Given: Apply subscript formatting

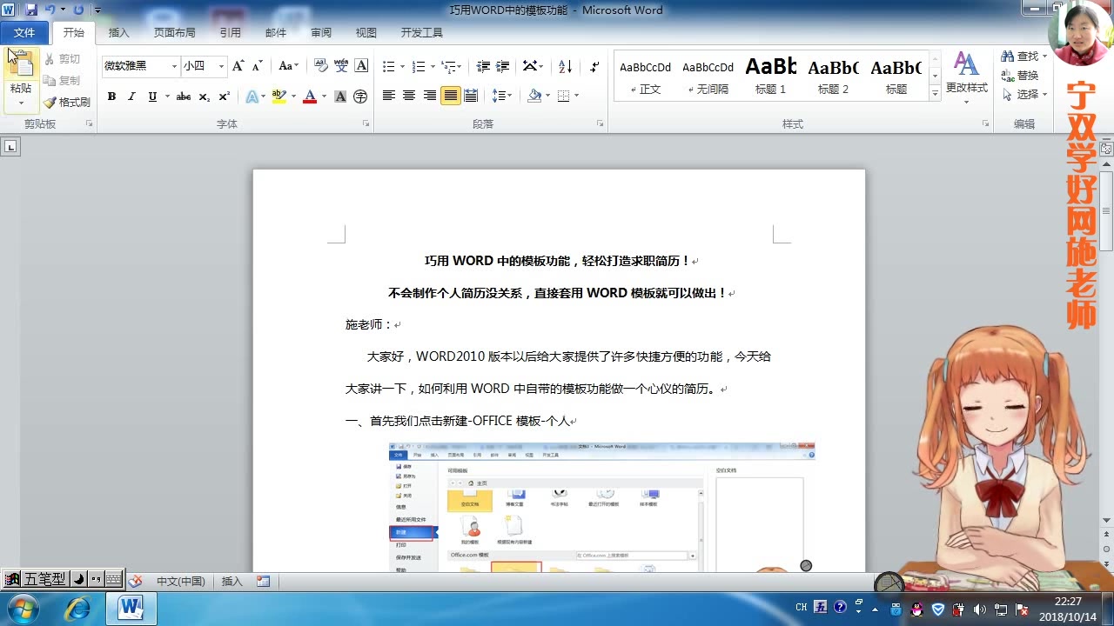Looking at the screenshot, I should pyautogui.click(x=205, y=97).
